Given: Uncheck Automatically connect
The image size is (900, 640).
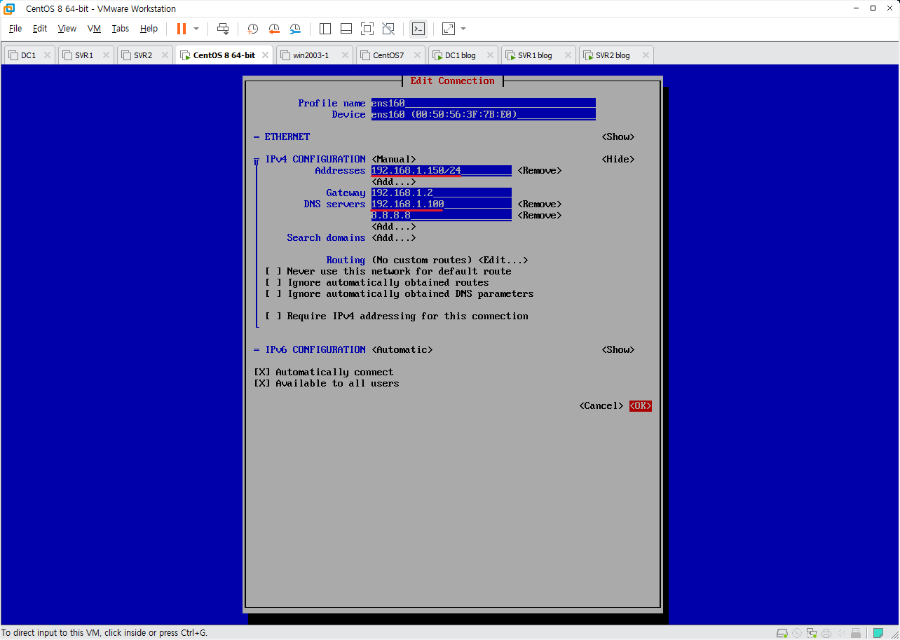Looking at the screenshot, I should tap(261, 373).
